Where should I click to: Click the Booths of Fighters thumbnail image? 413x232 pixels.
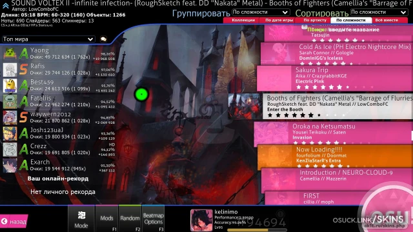(x=245, y=106)
